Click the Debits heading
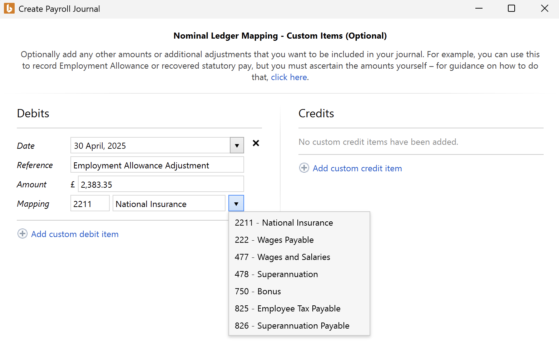559x364 pixels. pyautogui.click(x=33, y=113)
